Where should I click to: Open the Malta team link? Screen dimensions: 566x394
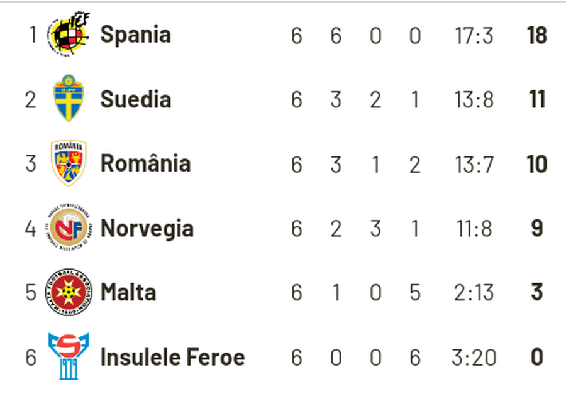coord(128,292)
